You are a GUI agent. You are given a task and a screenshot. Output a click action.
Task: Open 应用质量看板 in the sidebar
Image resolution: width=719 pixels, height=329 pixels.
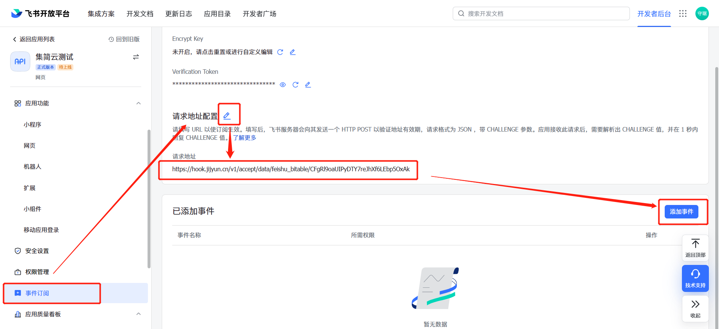coord(43,314)
